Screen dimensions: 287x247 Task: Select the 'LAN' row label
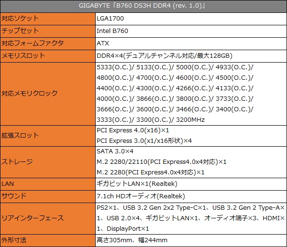[x=8, y=184]
